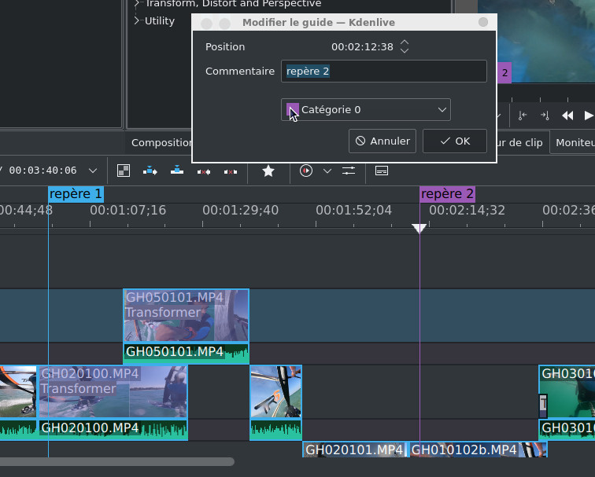Toggle the subtitle track icon
The width and height of the screenshot is (595, 477).
pyautogui.click(x=382, y=171)
